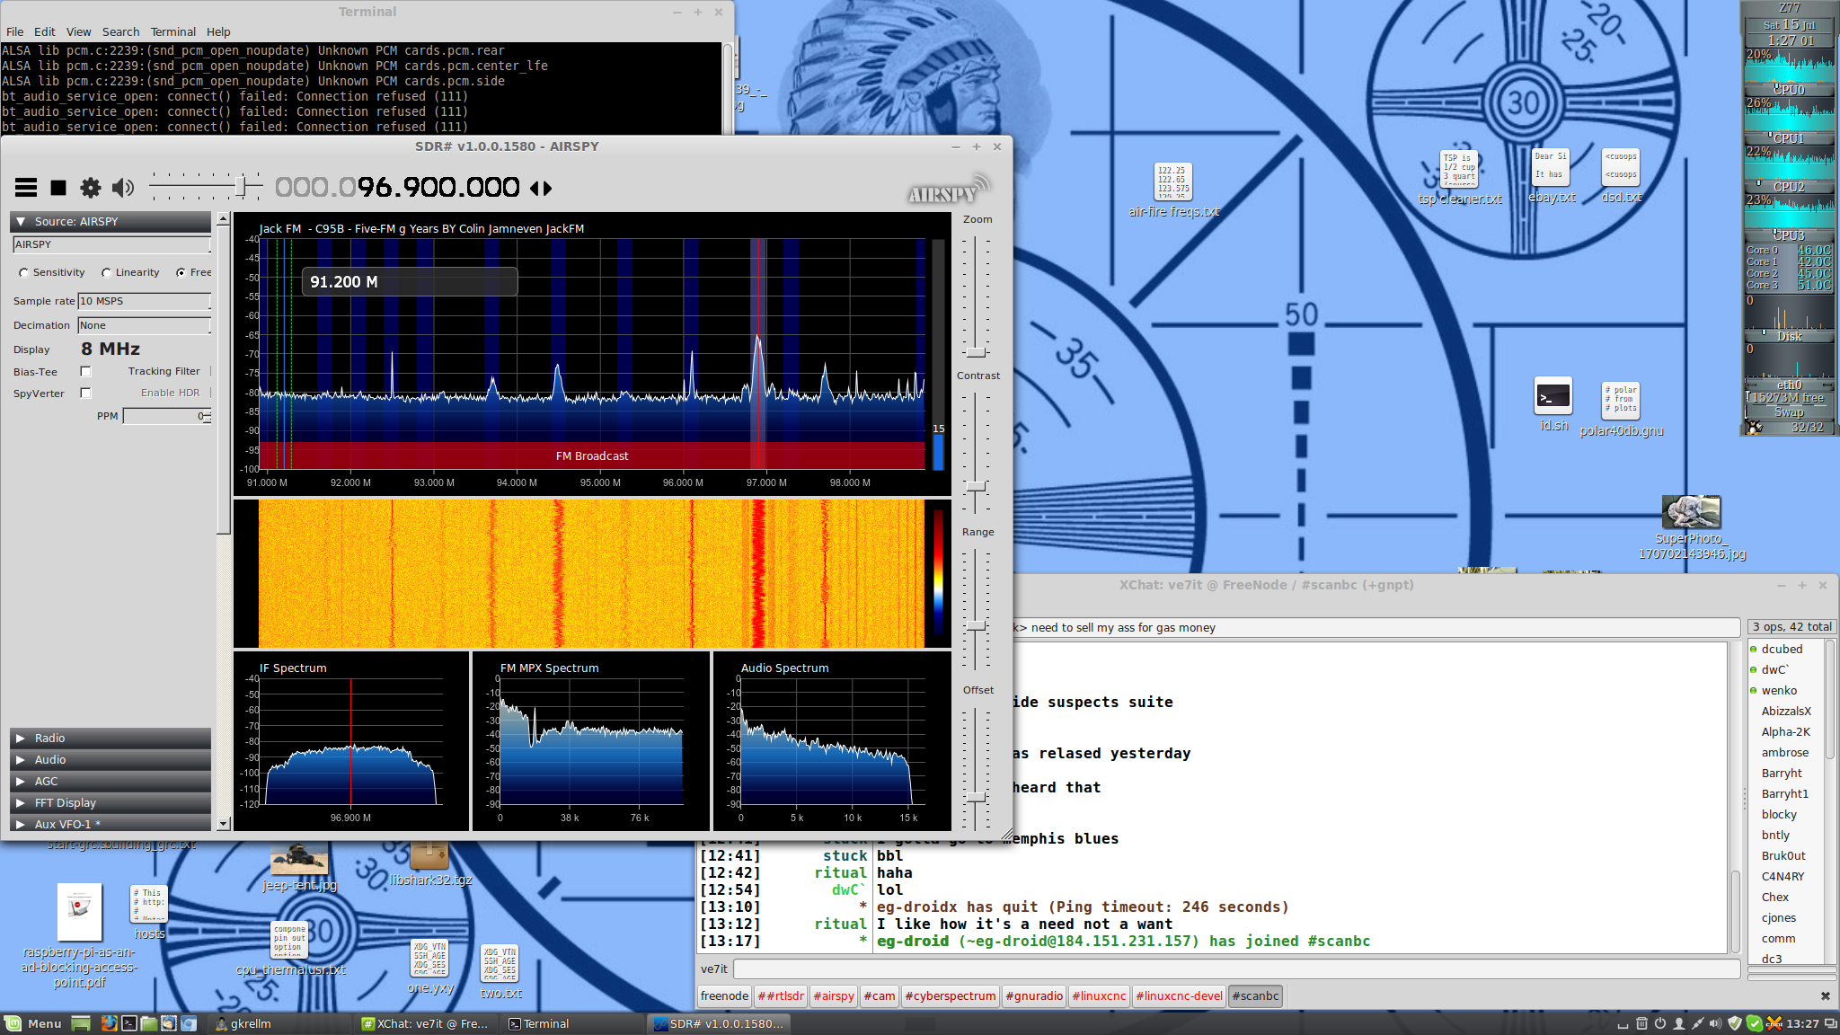Launch Firefox from the panel
Image resolution: width=1840 pixels, height=1035 pixels.
coord(109,1023)
